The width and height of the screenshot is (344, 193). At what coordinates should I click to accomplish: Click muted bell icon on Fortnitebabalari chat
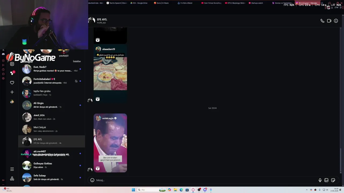(76, 81)
